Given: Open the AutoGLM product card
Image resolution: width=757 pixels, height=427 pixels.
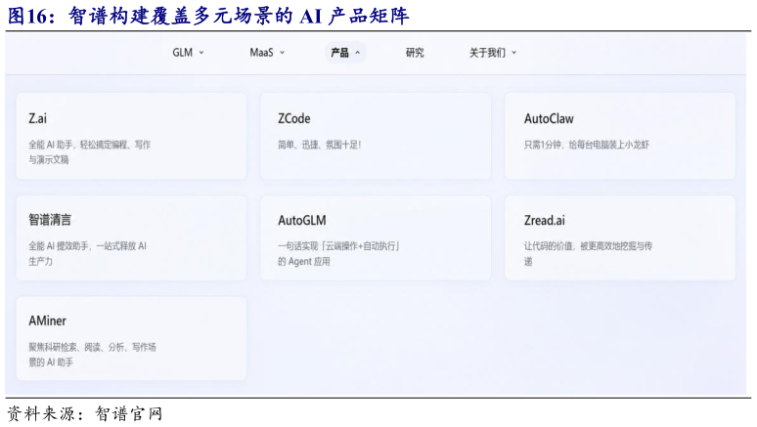Looking at the screenshot, I should (376, 237).
